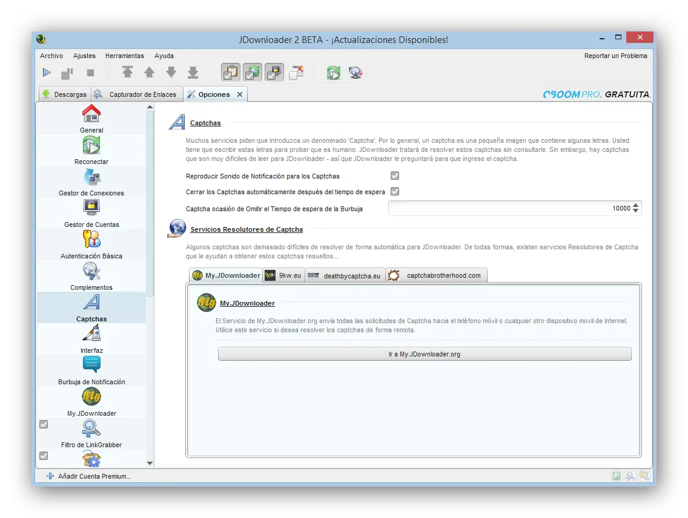
Task: Click the last status bar icon bottom right
Action: click(644, 476)
